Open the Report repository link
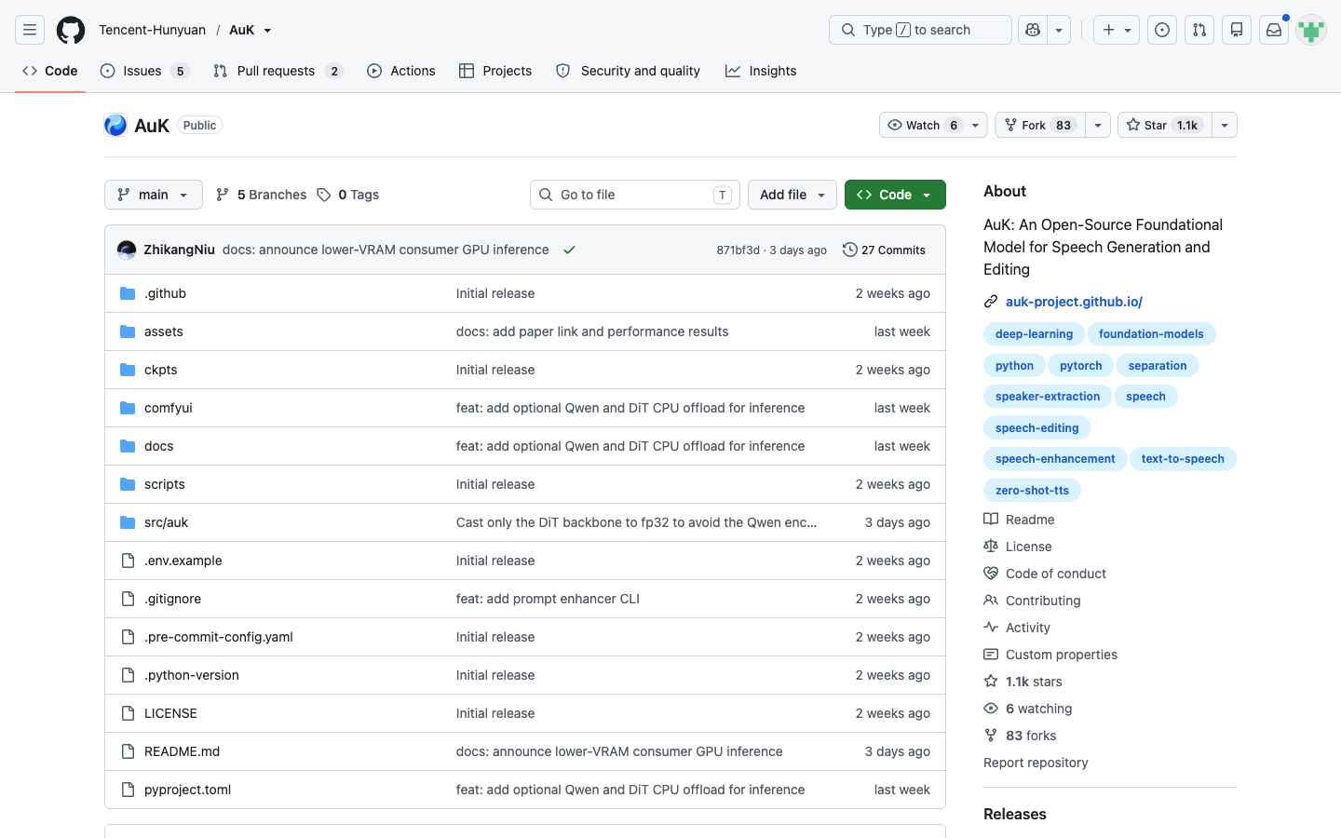This screenshot has width=1341, height=838. [1036, 763]
